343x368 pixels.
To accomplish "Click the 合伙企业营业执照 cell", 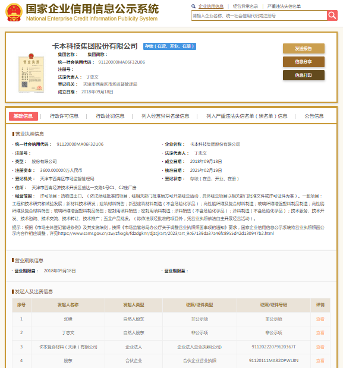I will pos(200,361).
